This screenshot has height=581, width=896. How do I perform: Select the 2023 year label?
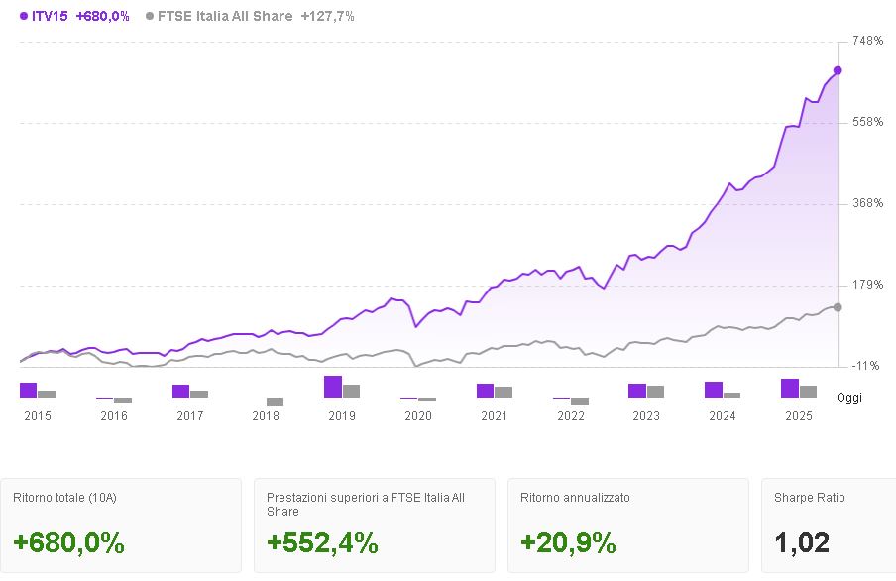tap(646, 416)
